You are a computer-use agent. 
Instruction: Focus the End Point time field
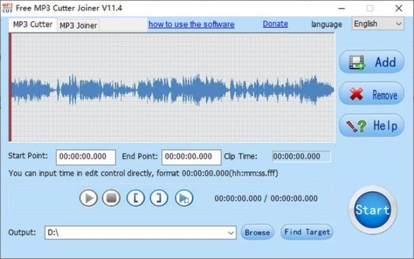coord(191,157)
